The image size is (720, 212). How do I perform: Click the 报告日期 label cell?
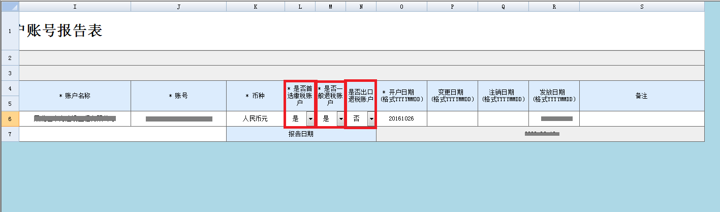(x=301, y=134)
